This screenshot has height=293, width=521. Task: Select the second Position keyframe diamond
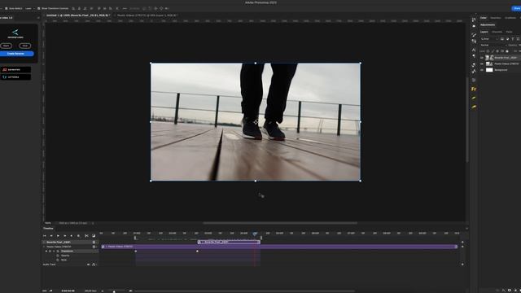(197, 251)
